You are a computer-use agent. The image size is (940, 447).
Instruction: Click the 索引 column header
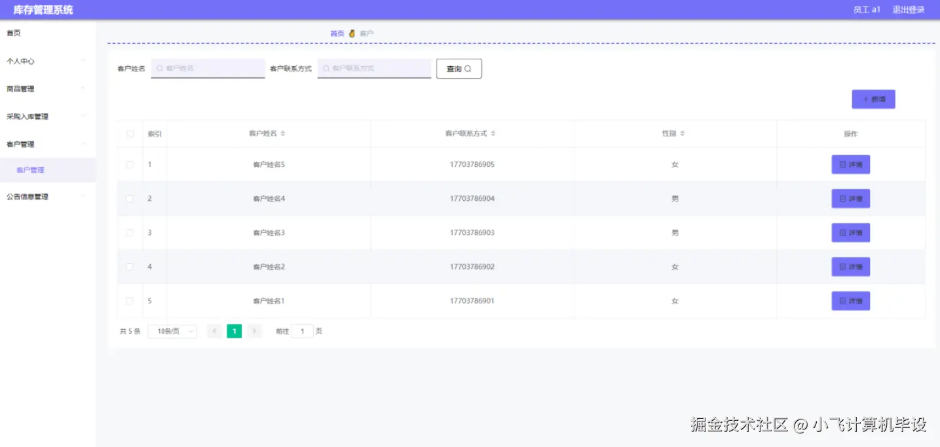tap(155, 134)
